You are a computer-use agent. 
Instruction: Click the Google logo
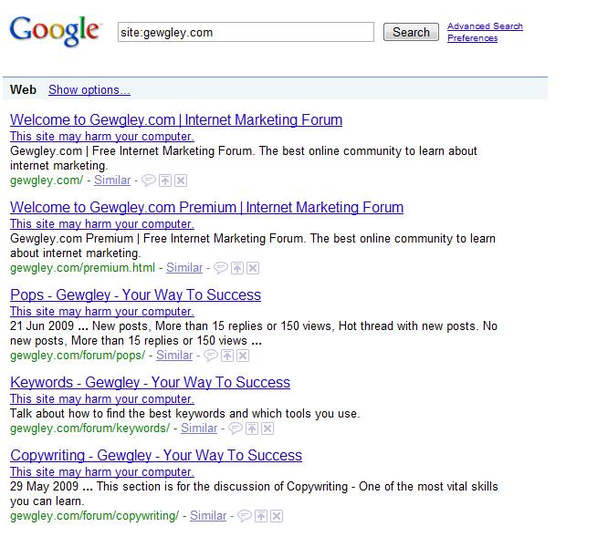pos(55,31)
